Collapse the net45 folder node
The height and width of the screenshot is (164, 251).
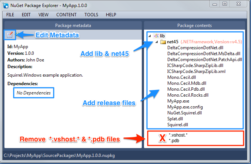(156, 42)
